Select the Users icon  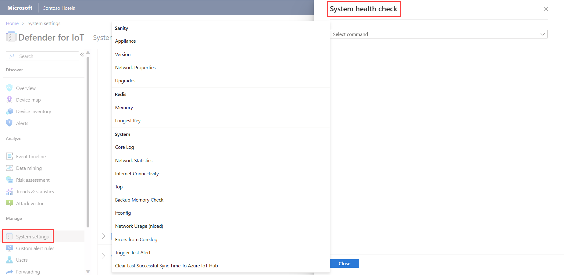coord(9,260)
